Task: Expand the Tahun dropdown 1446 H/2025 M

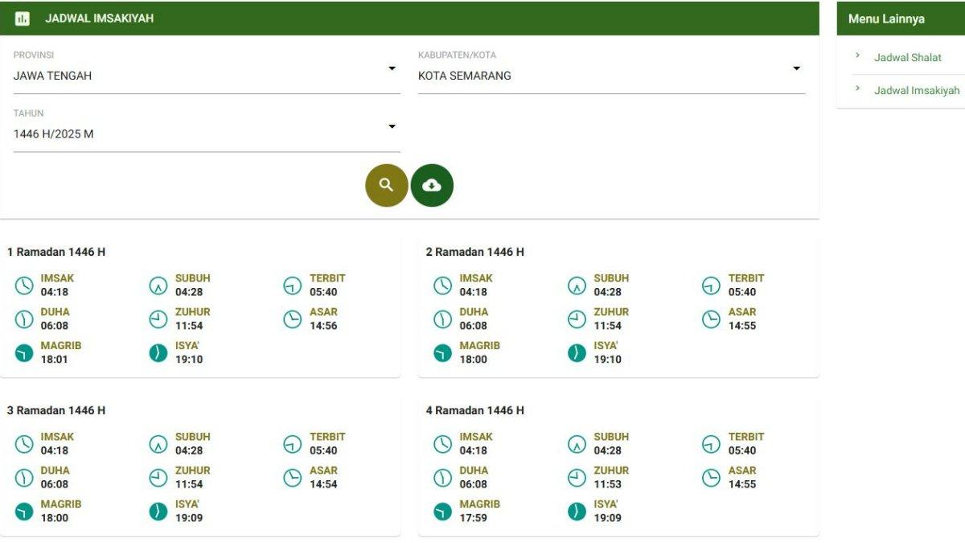Action: [206, 134]
